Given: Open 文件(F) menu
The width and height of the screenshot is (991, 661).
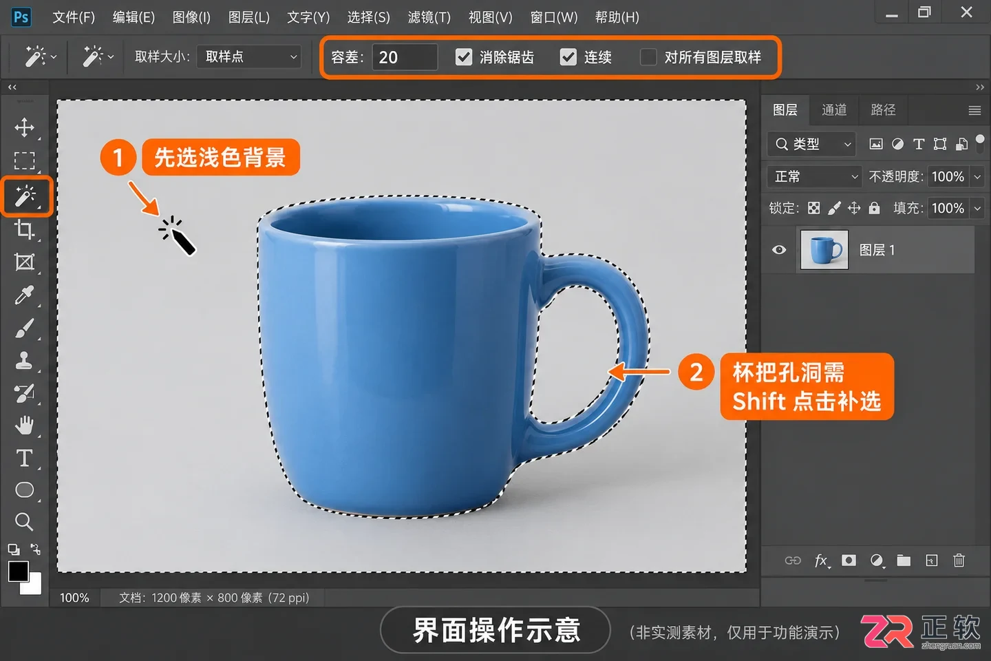Looking at the screenshot, I should (x=74, y=17).
